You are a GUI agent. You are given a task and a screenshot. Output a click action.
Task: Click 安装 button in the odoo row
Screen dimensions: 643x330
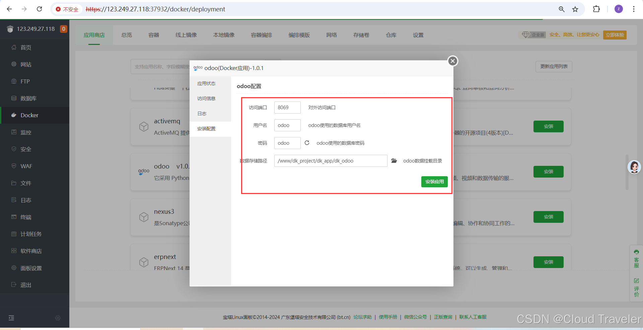pyautogui.click(x=549, y=172)
